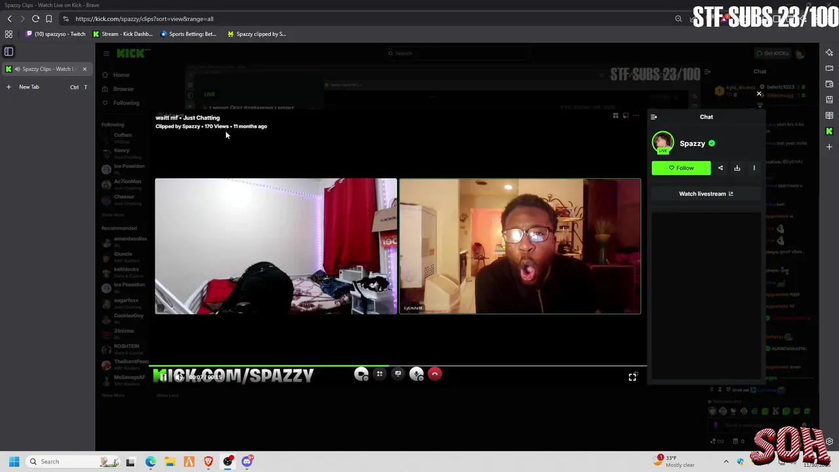Open Reading List sidebar icon
The height and width of the screenshot is (472, 839).
[829, 115]
